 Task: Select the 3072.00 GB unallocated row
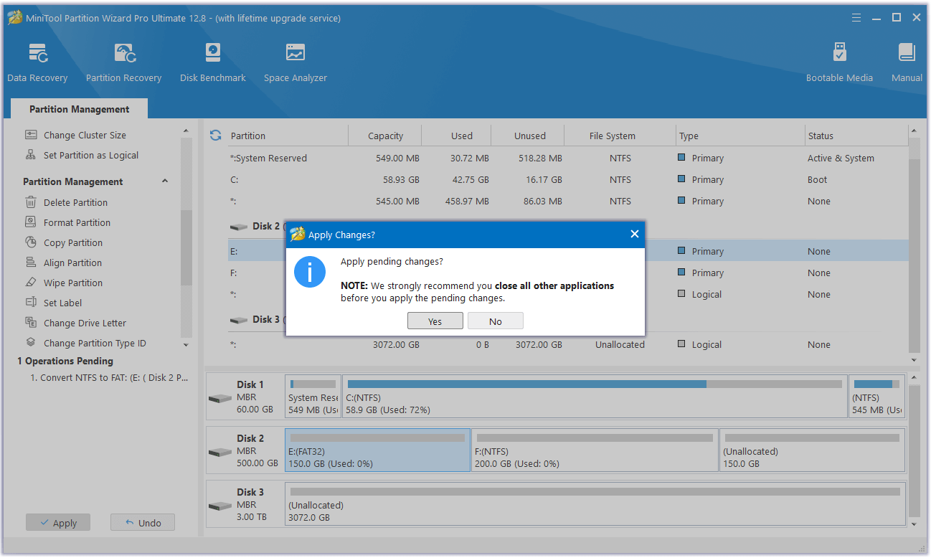[x=567, y=344]
